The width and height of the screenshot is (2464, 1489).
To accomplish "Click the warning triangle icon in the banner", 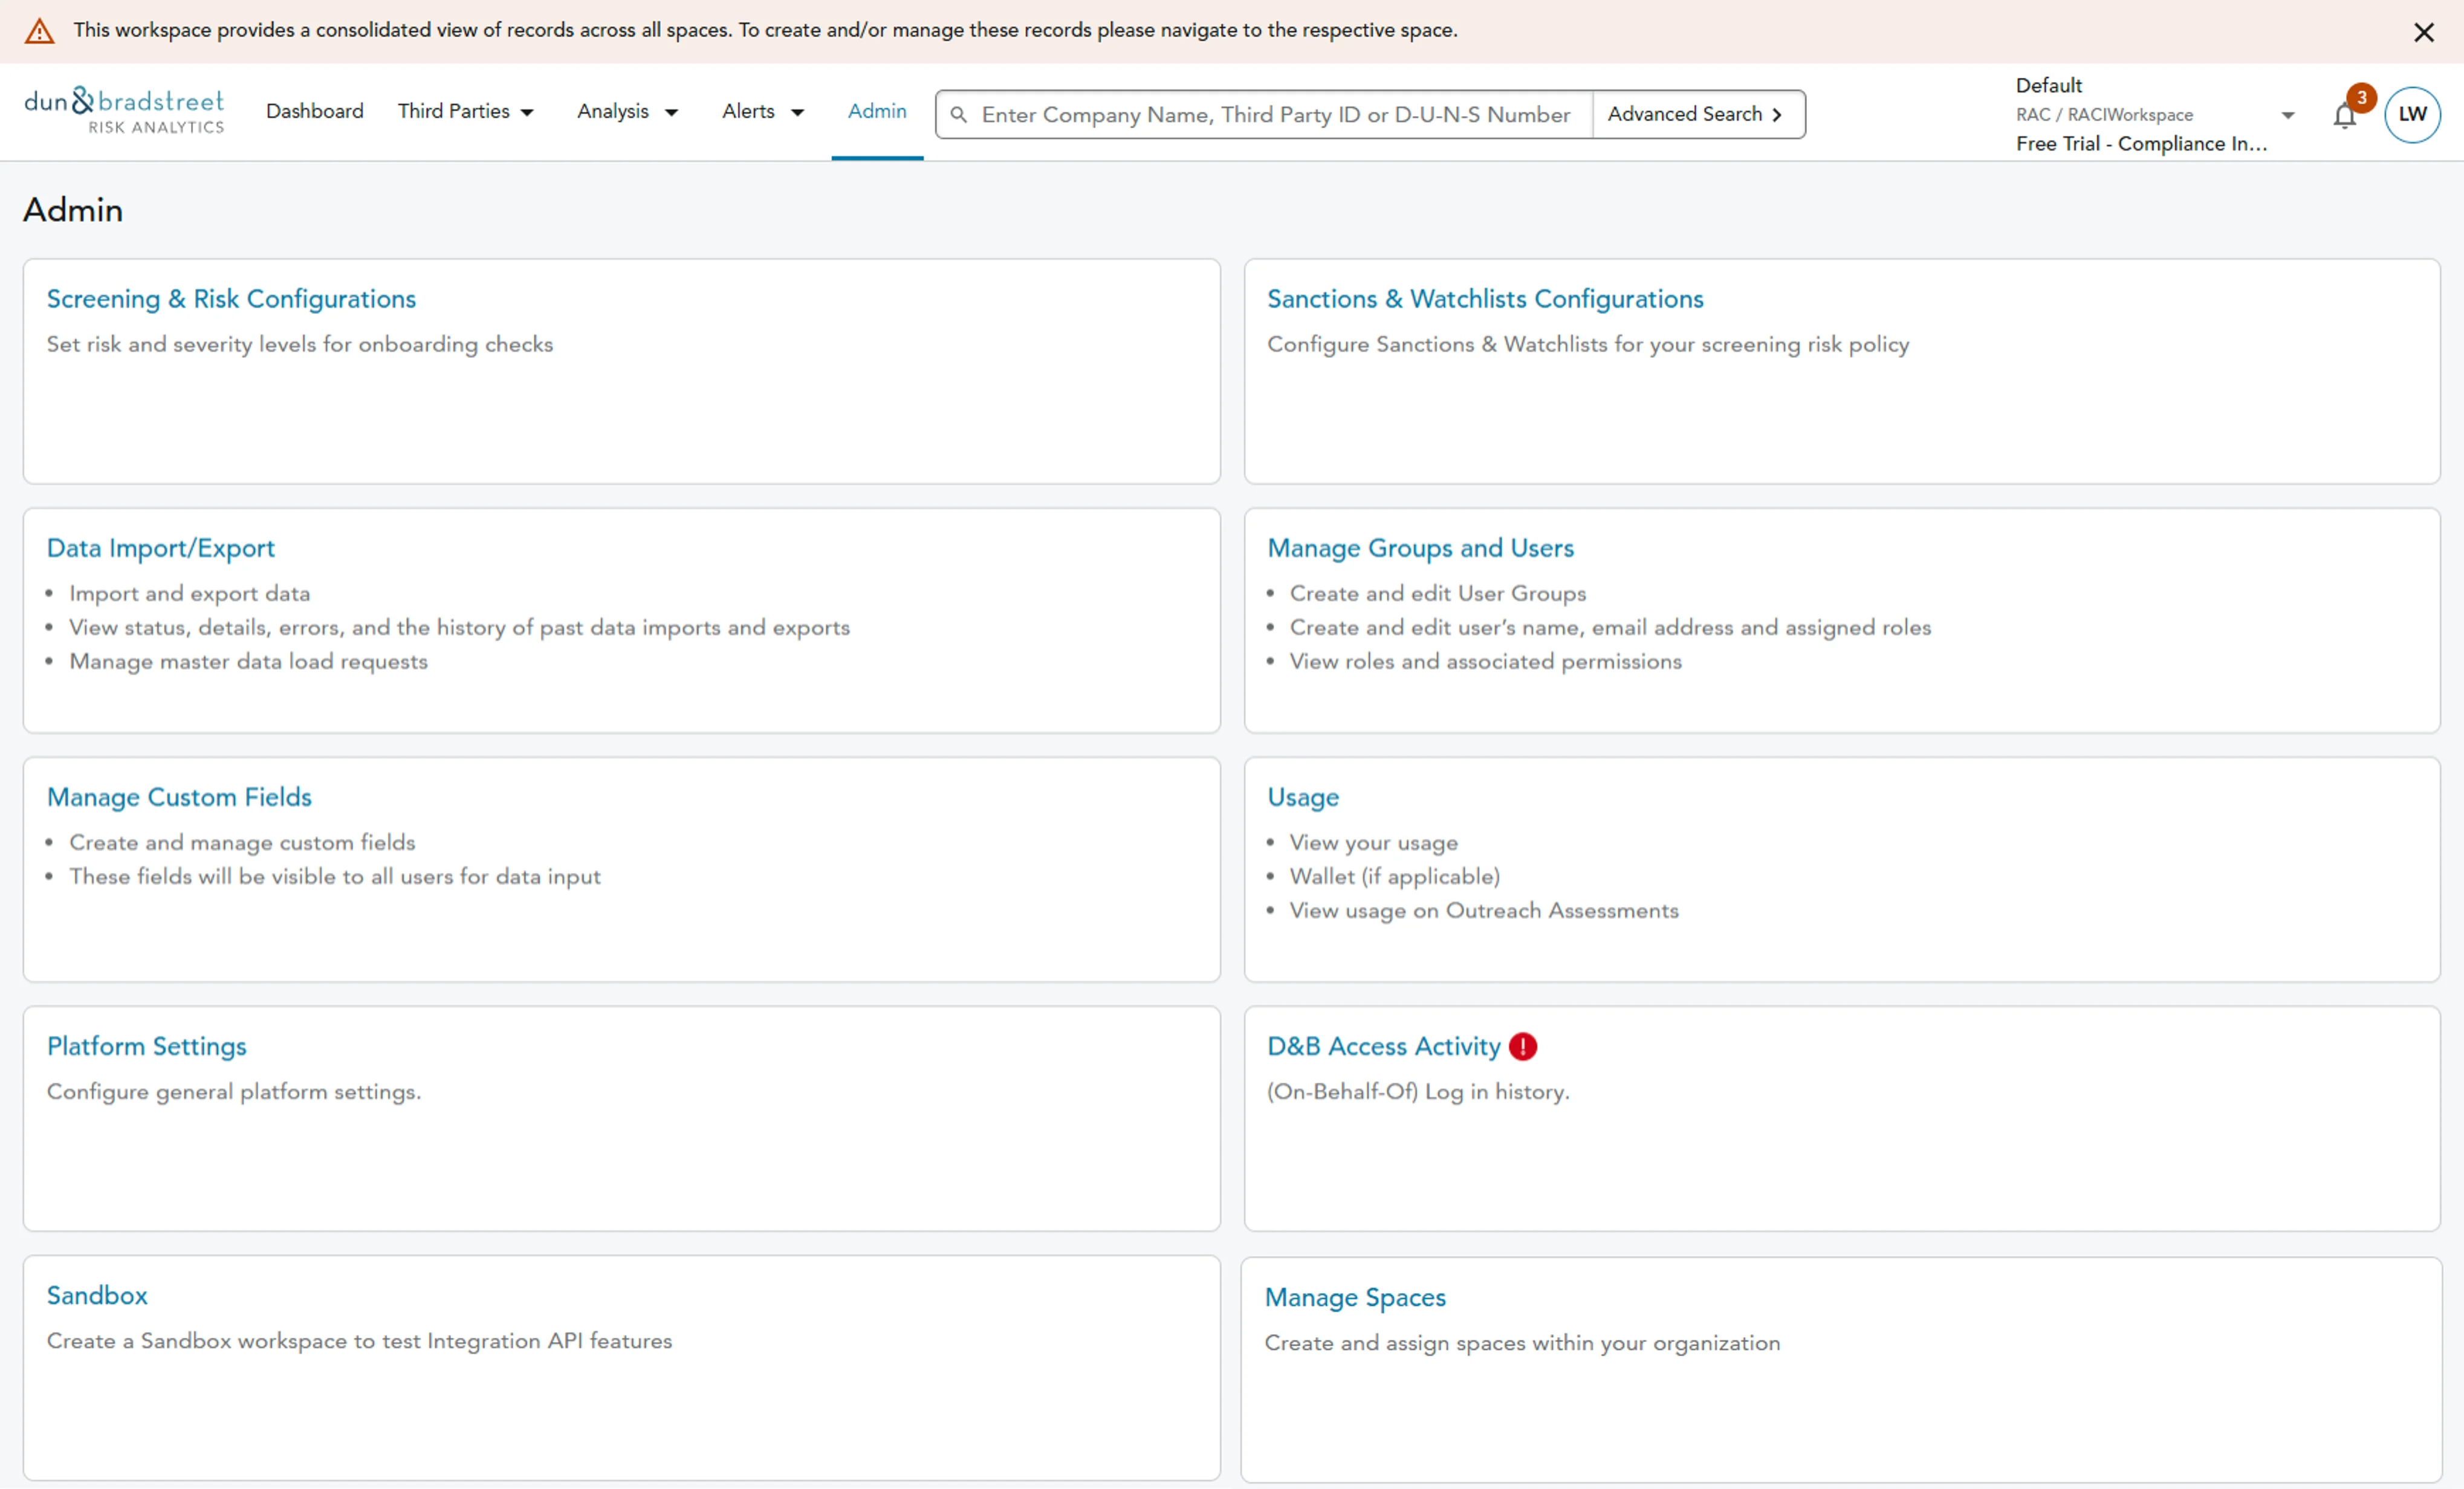I will (39, 31).
